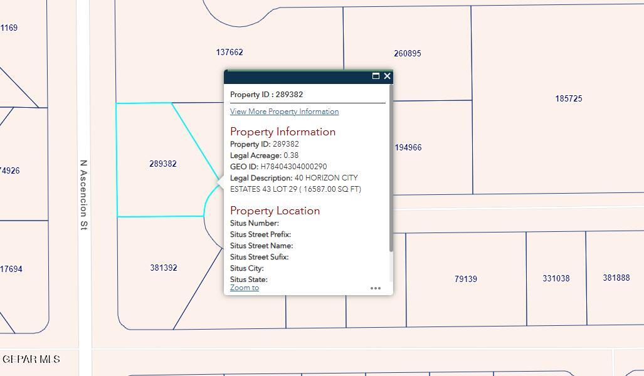Select parcel 381392 on the map

click(163, 268)
